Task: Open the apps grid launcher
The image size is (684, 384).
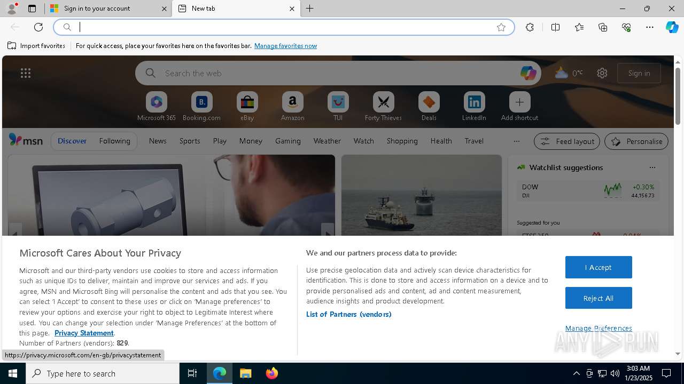Action: [25, 73]
